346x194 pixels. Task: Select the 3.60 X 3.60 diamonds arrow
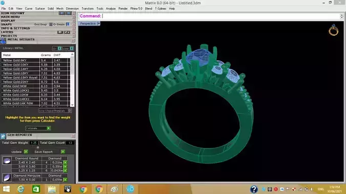tap(66, 167)
